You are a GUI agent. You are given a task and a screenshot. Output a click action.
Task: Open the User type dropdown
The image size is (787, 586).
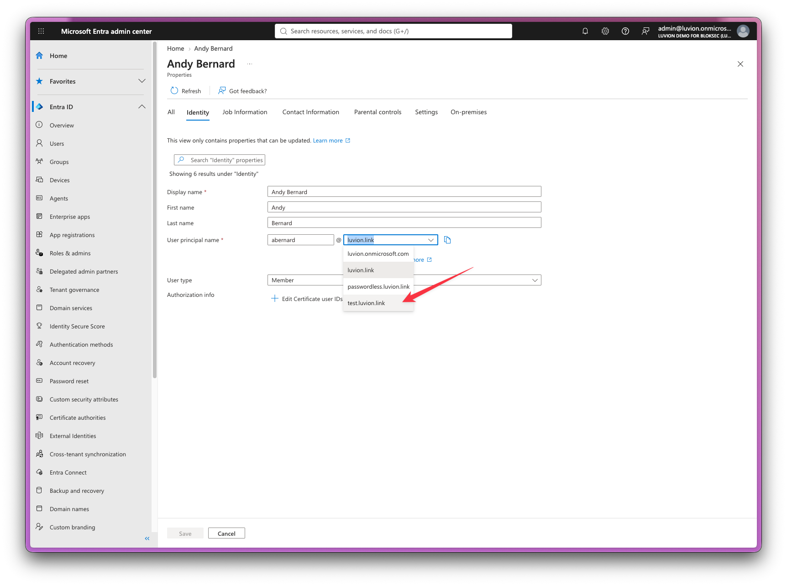(404, 280)
